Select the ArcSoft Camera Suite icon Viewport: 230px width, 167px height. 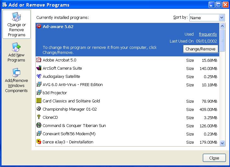(39, 68)
